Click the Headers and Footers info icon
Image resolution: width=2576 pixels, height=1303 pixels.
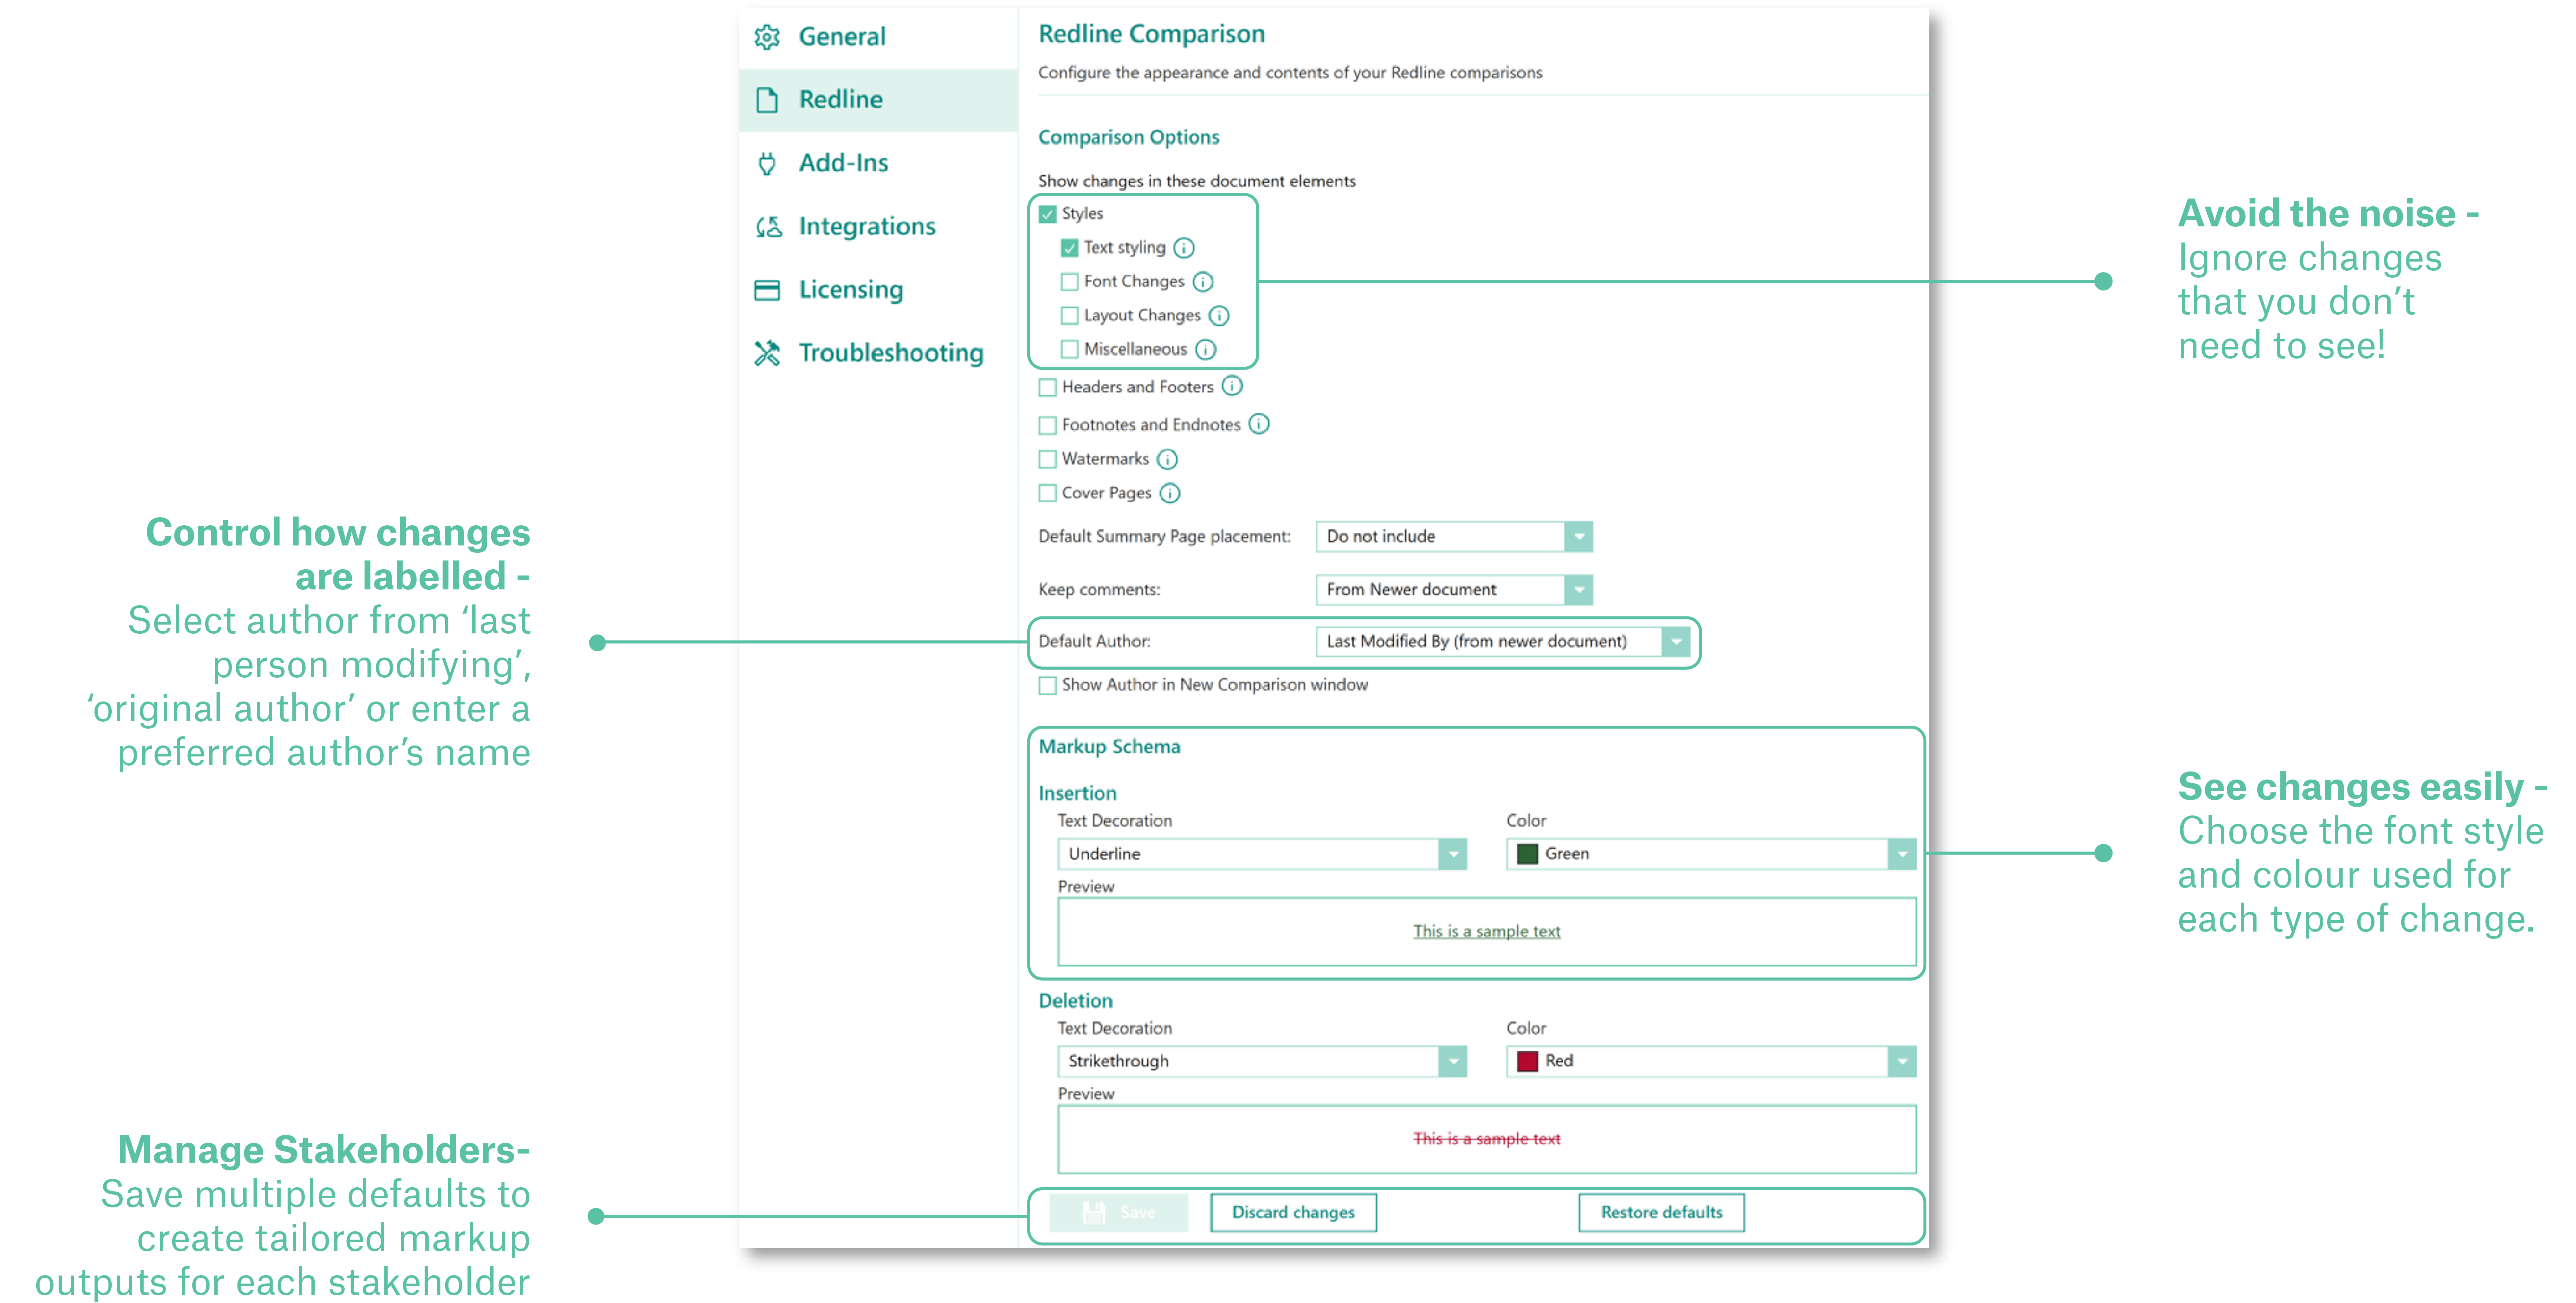[1232, 386]
